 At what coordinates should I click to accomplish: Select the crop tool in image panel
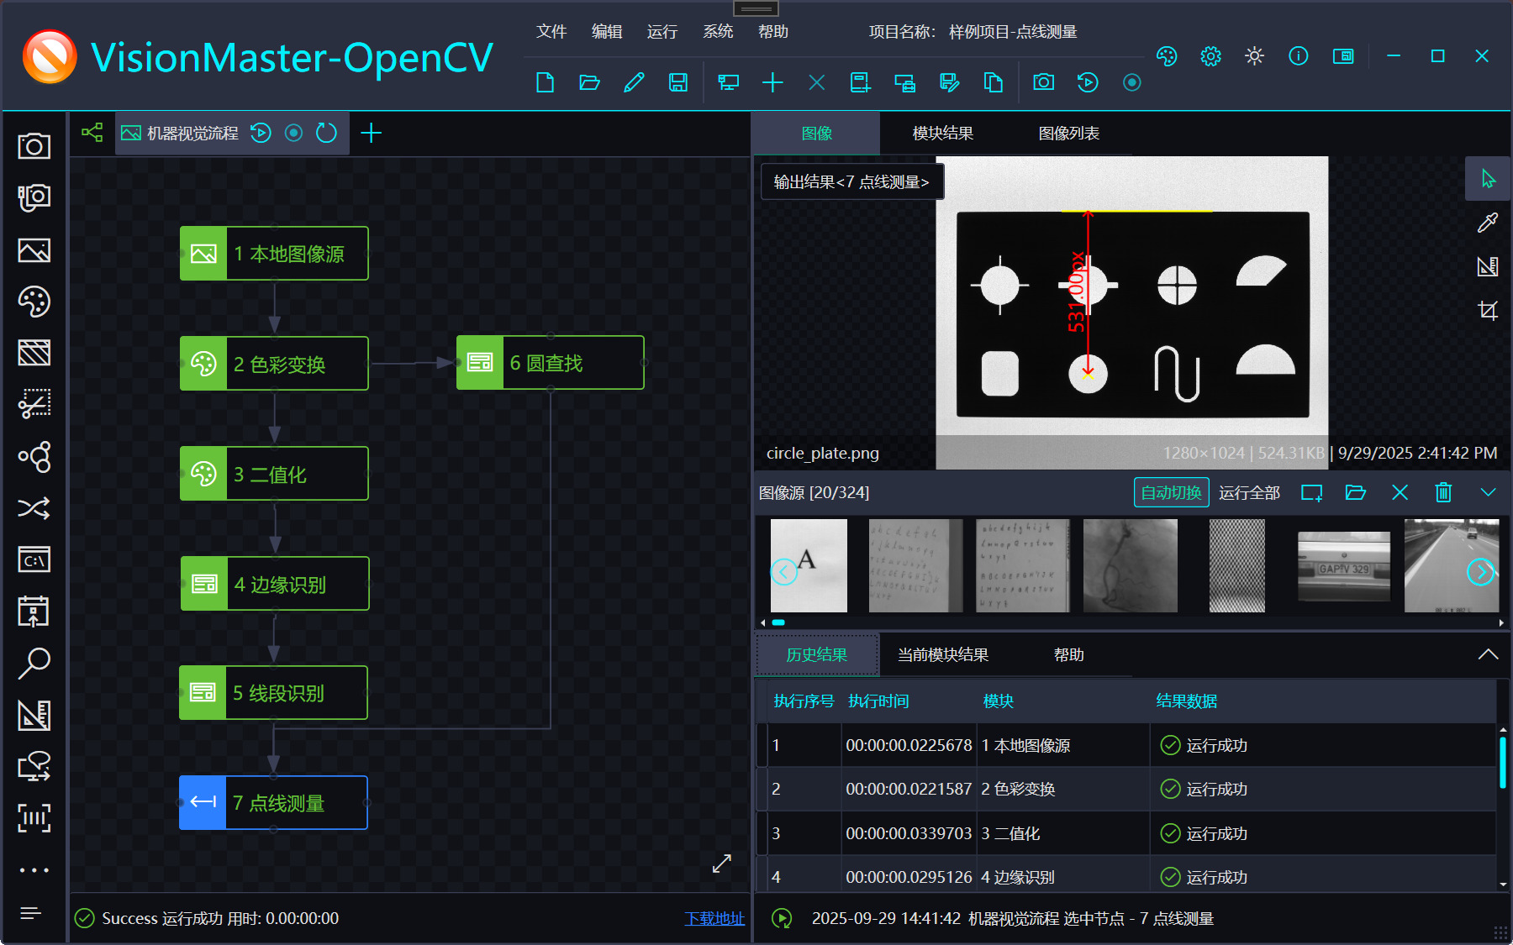tap(1488, 310)
